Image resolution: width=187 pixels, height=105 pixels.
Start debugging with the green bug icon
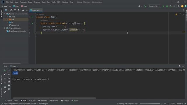pos(167,6)
